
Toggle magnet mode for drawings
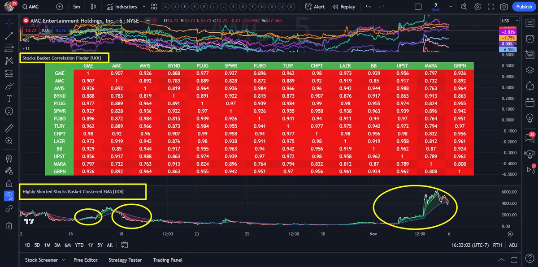(x=9, y=158)
